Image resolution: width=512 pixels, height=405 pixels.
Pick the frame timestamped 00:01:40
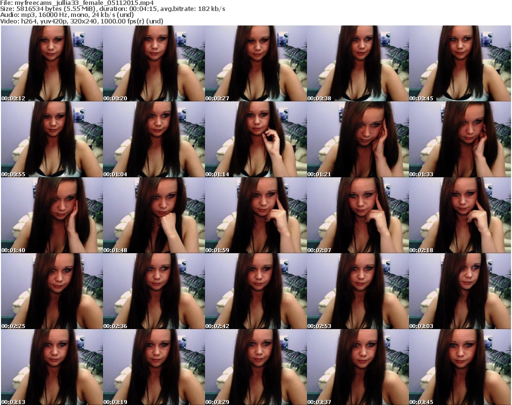coord(52,215)
